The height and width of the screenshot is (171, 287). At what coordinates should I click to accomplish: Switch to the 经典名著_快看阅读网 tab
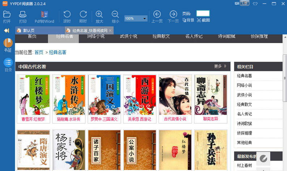pyautogui.click(x=89, y=30)
